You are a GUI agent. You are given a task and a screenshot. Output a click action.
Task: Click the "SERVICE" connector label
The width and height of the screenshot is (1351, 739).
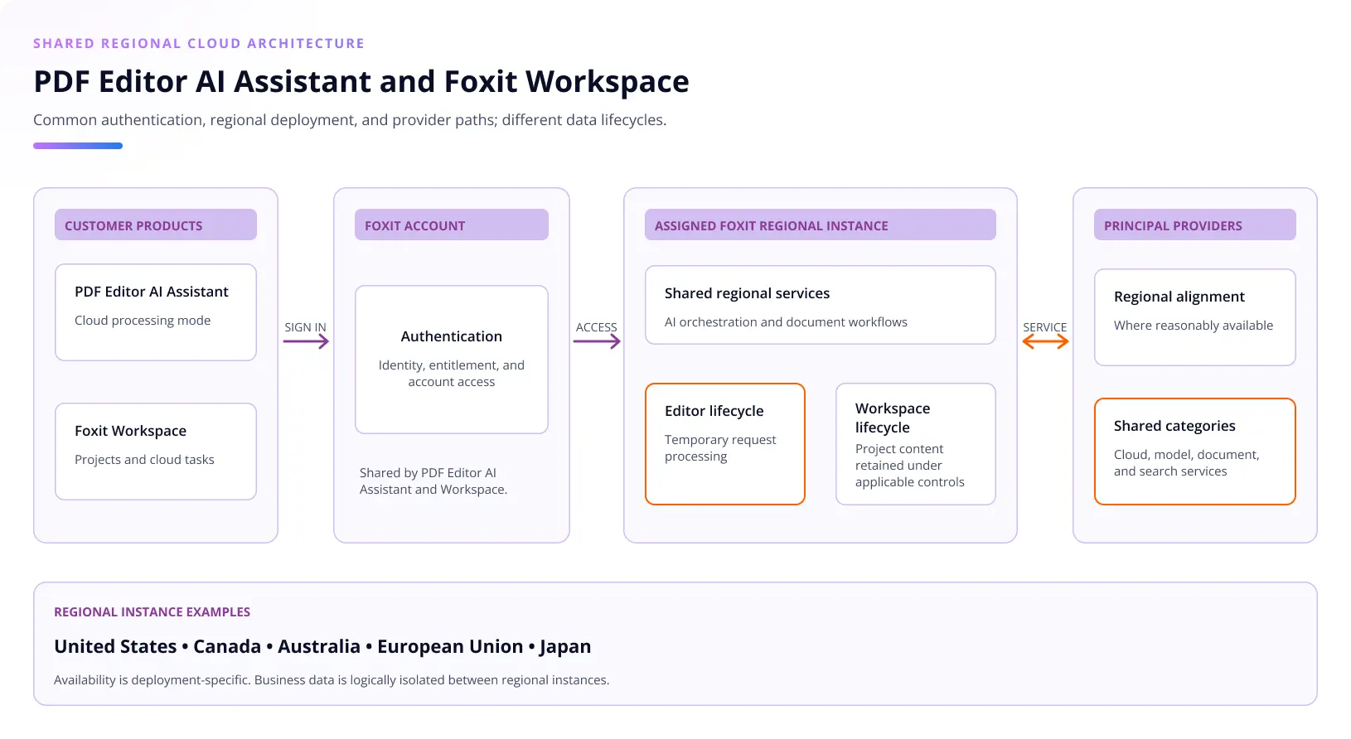[1045, 327]
